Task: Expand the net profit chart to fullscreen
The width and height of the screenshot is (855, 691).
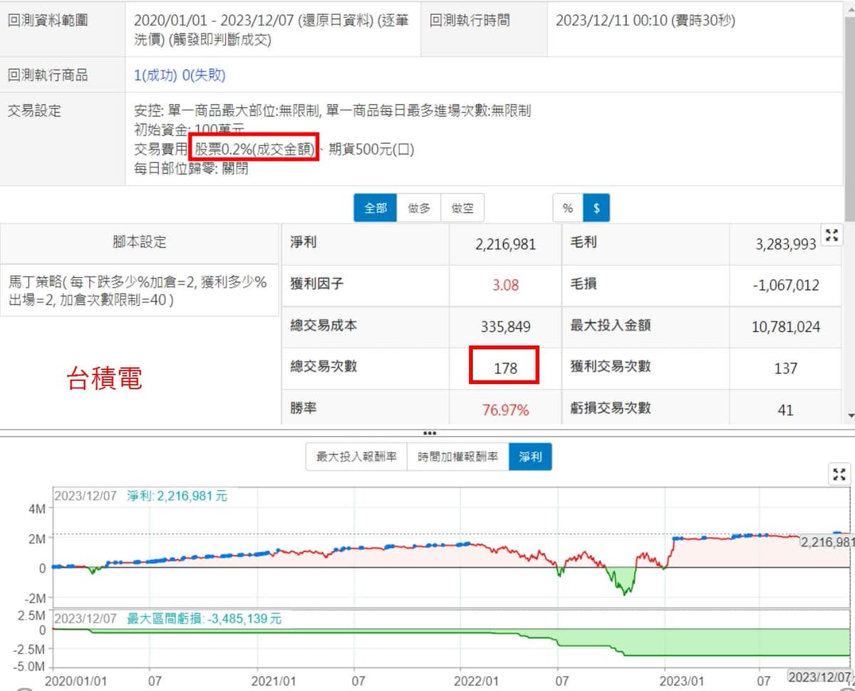Action: click(x=840, y=474)
